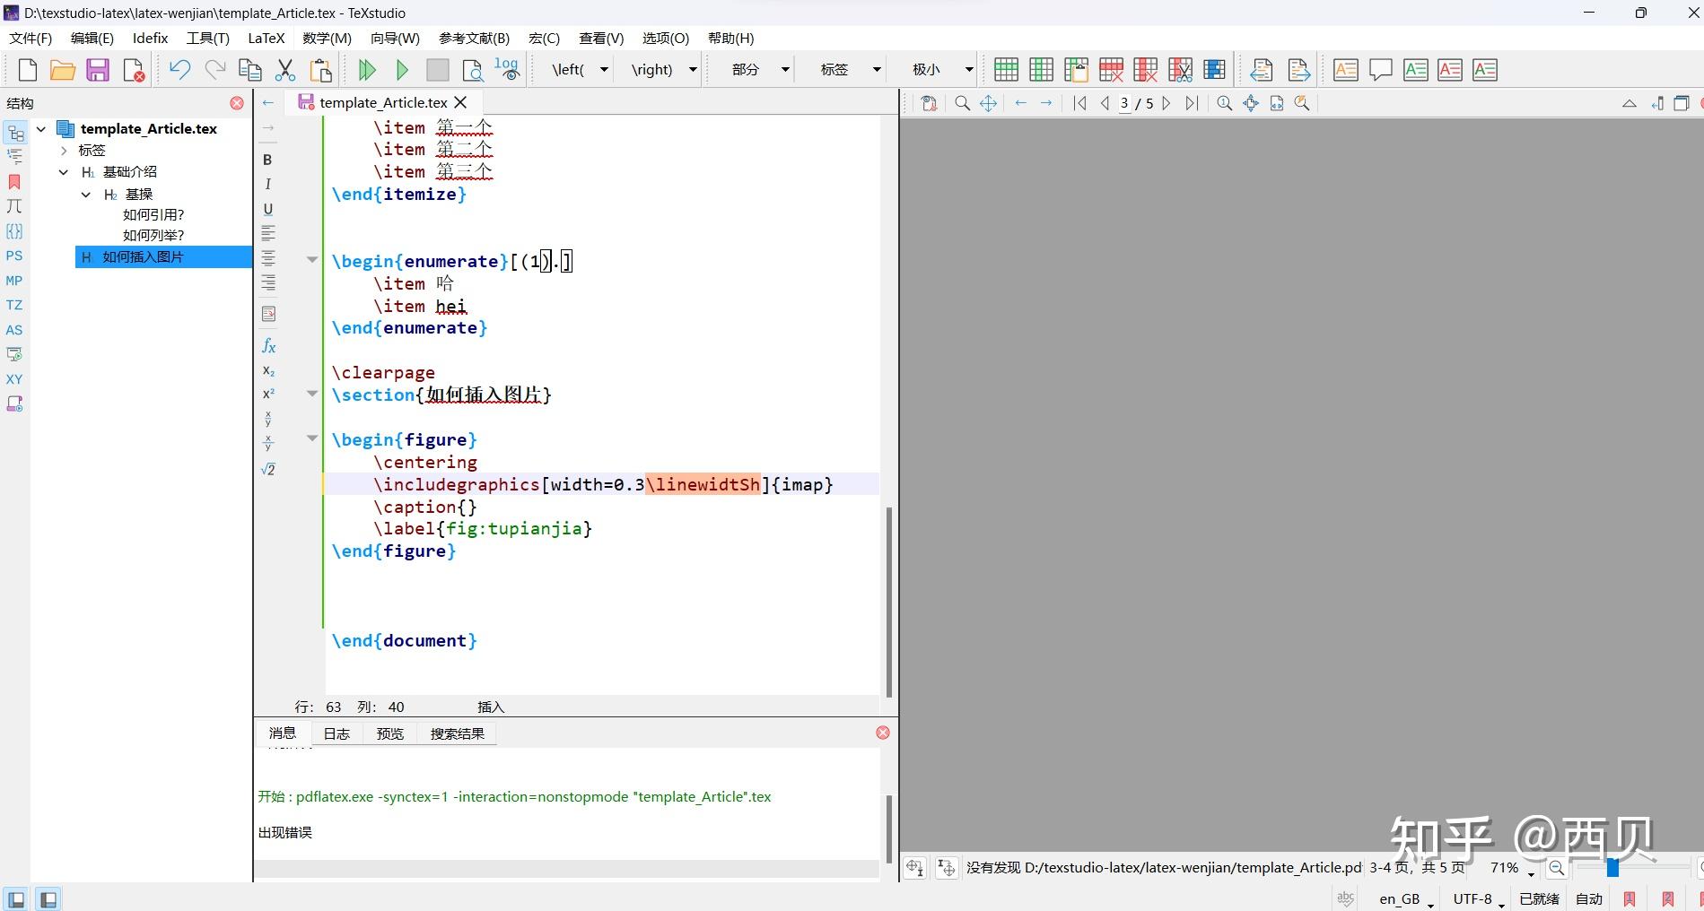Click the UTF-8 encoding button in status bar
This screenshot has width=1704, height=911.
coord(1474,898)
